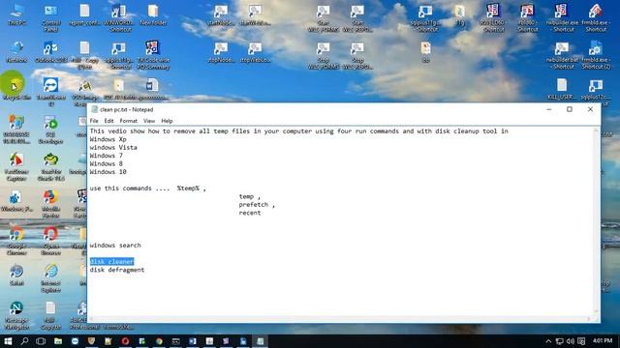Click the 'windows Vista' line in Notepad
The width and height of the screenshot is (620, 348).
(x=113, y=148)
